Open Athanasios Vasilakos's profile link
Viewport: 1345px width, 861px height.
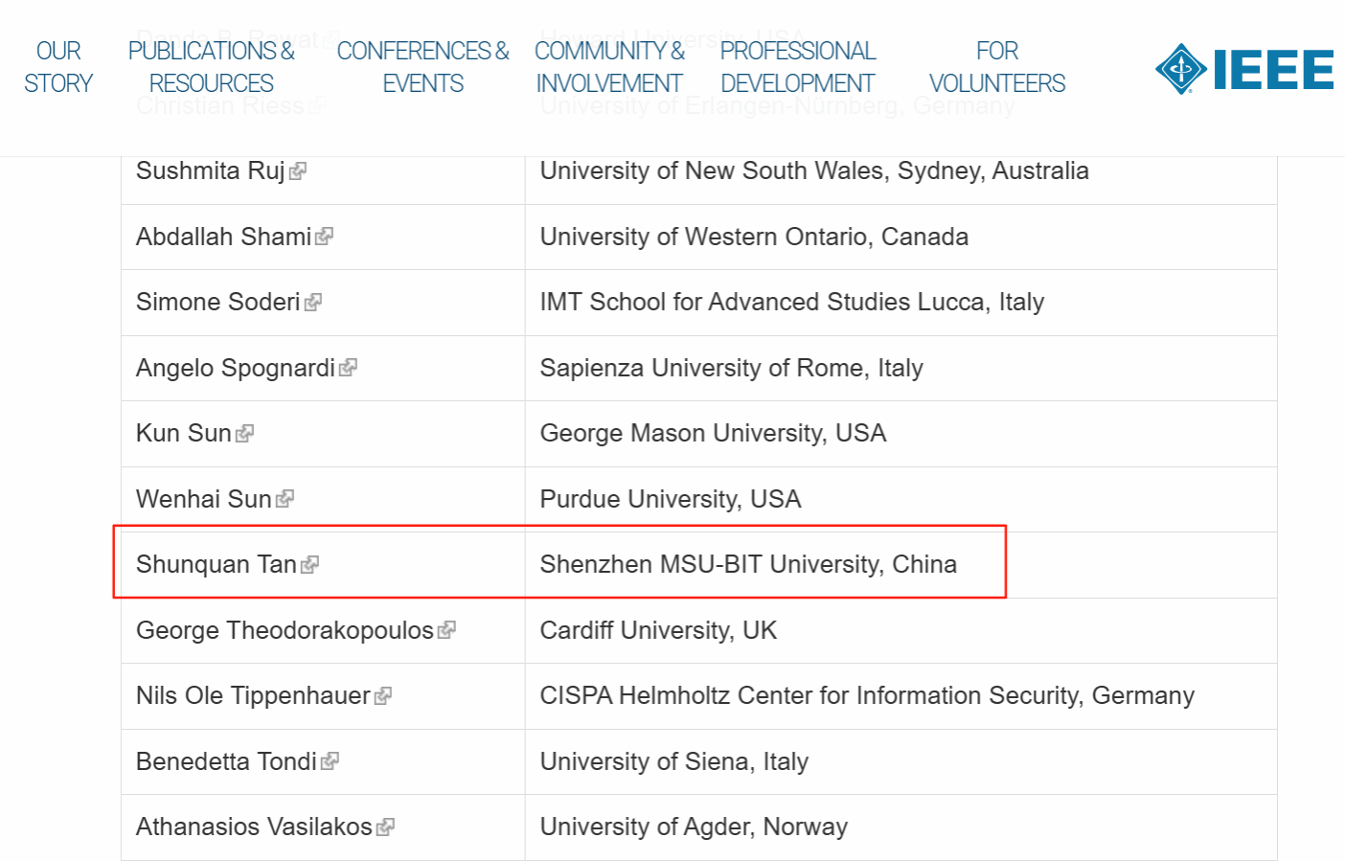[x=254, y=827]
